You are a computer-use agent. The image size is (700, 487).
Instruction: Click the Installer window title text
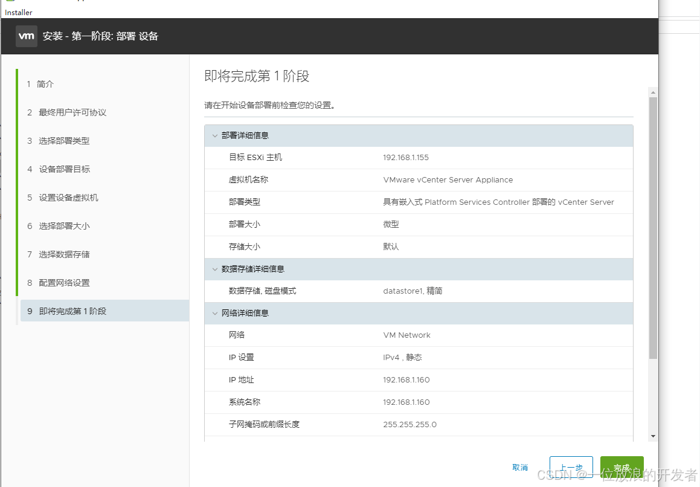click(x=19, y=13)
